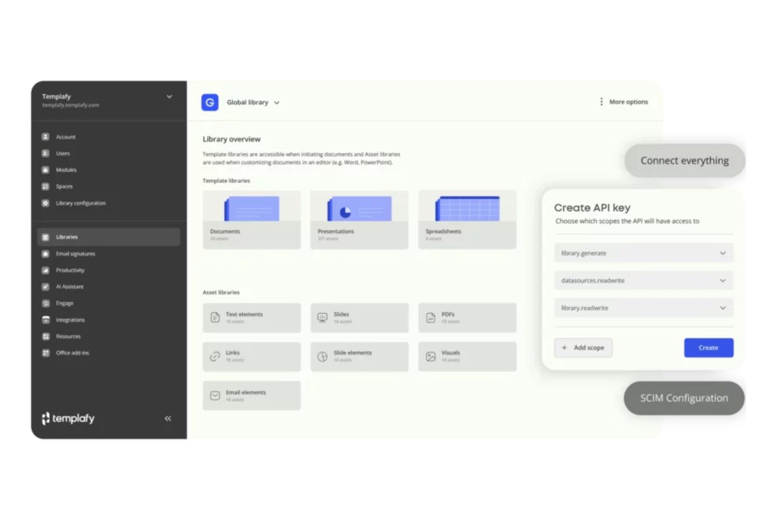
Task: Click the Email elements envelope icon
Action: [x=215, y=396]
